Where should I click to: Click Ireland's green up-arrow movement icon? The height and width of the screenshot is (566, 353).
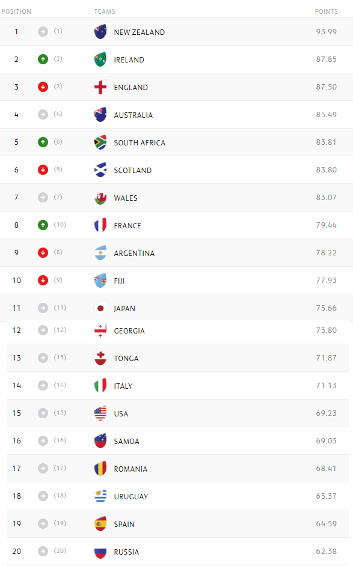(43, 59)
